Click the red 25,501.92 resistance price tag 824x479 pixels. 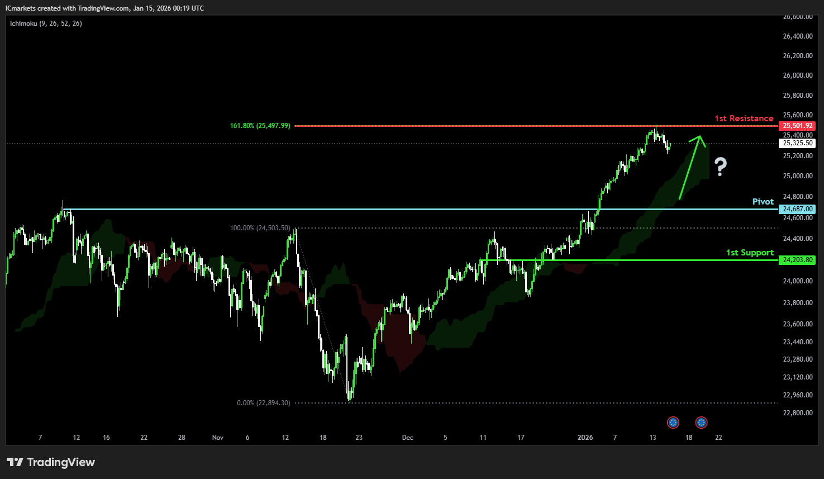point(797,126)
